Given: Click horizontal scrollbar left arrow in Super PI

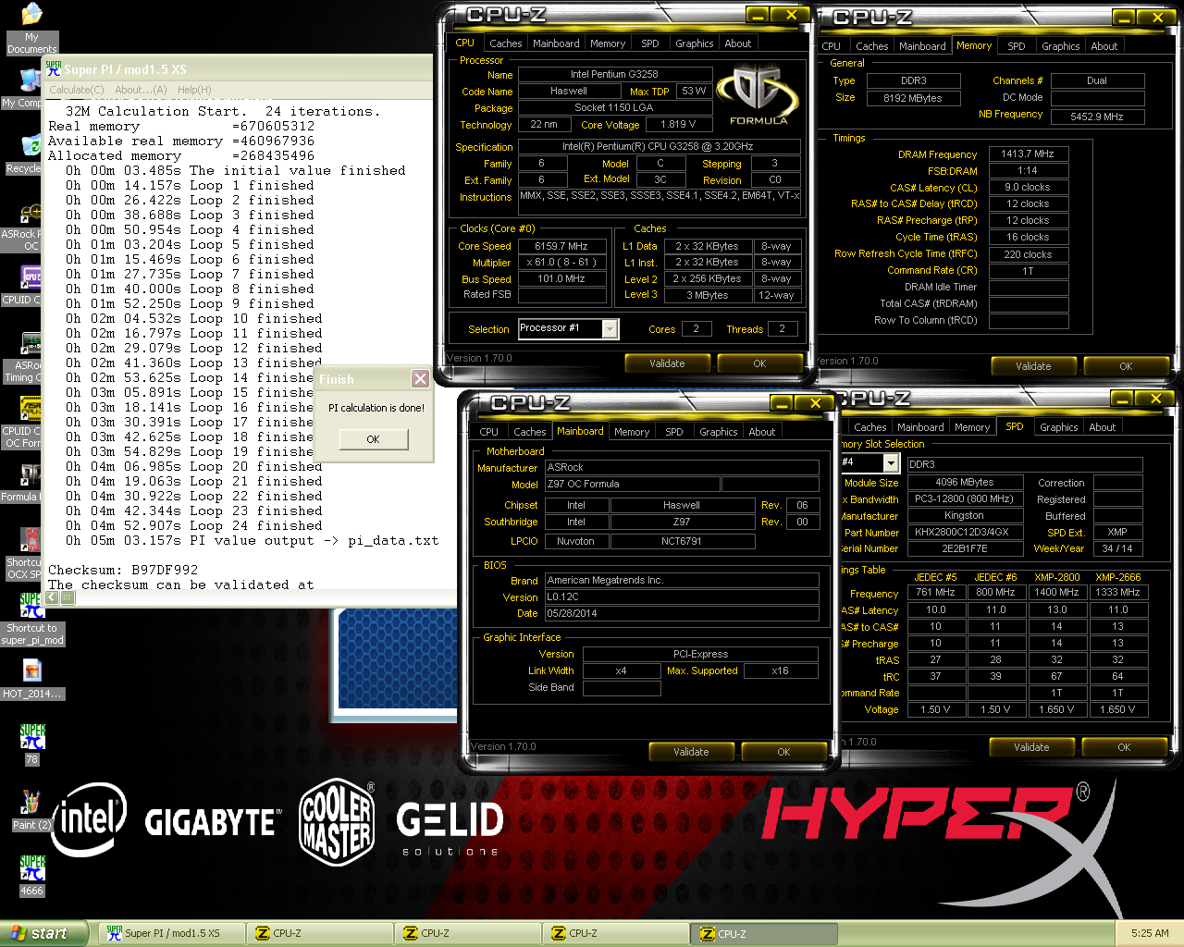Looking at the screenshot, I should 53,597.
